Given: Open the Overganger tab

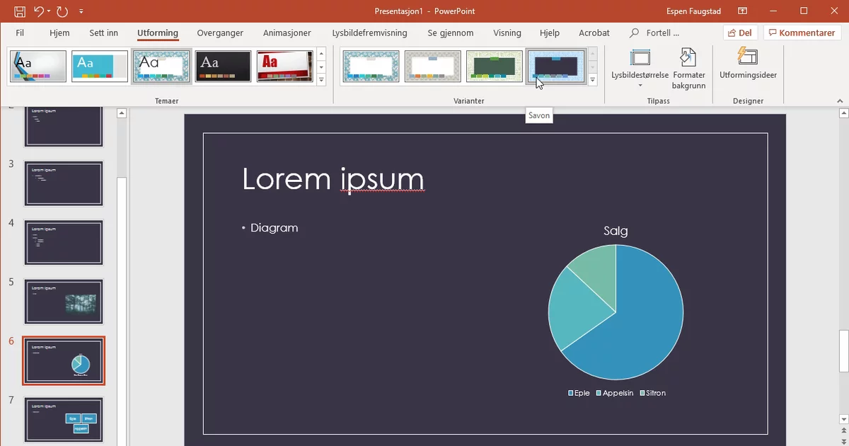Looking at the screenshot, I should point(220,33).
